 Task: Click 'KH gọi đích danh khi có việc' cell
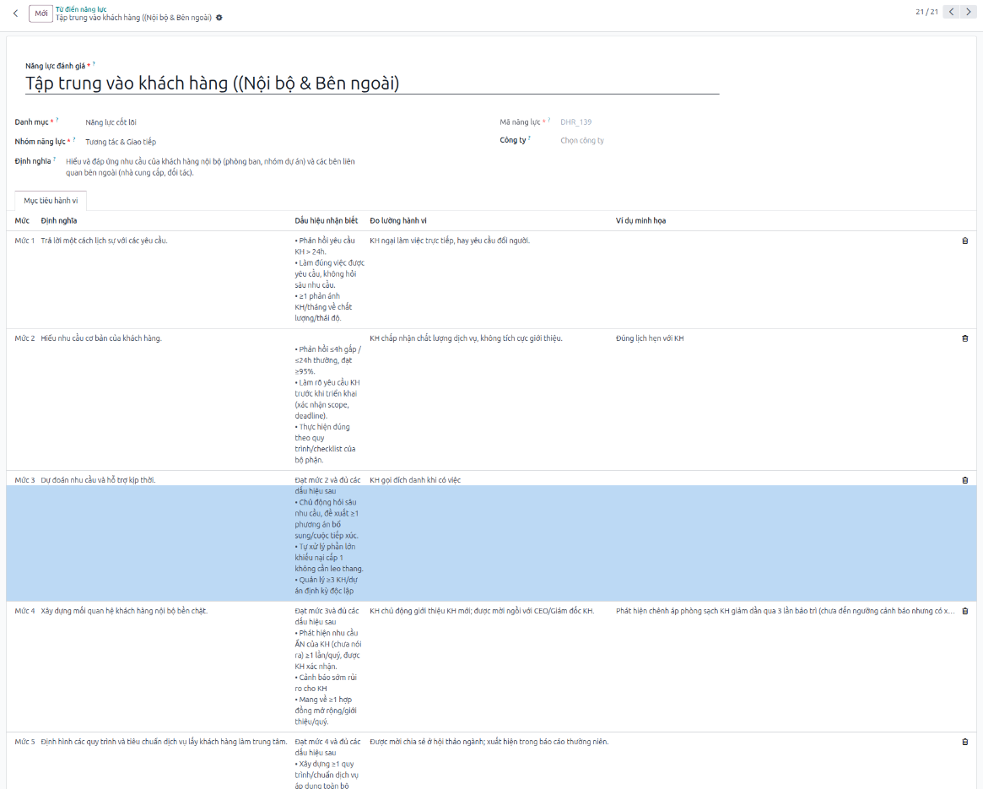[415, 480]
